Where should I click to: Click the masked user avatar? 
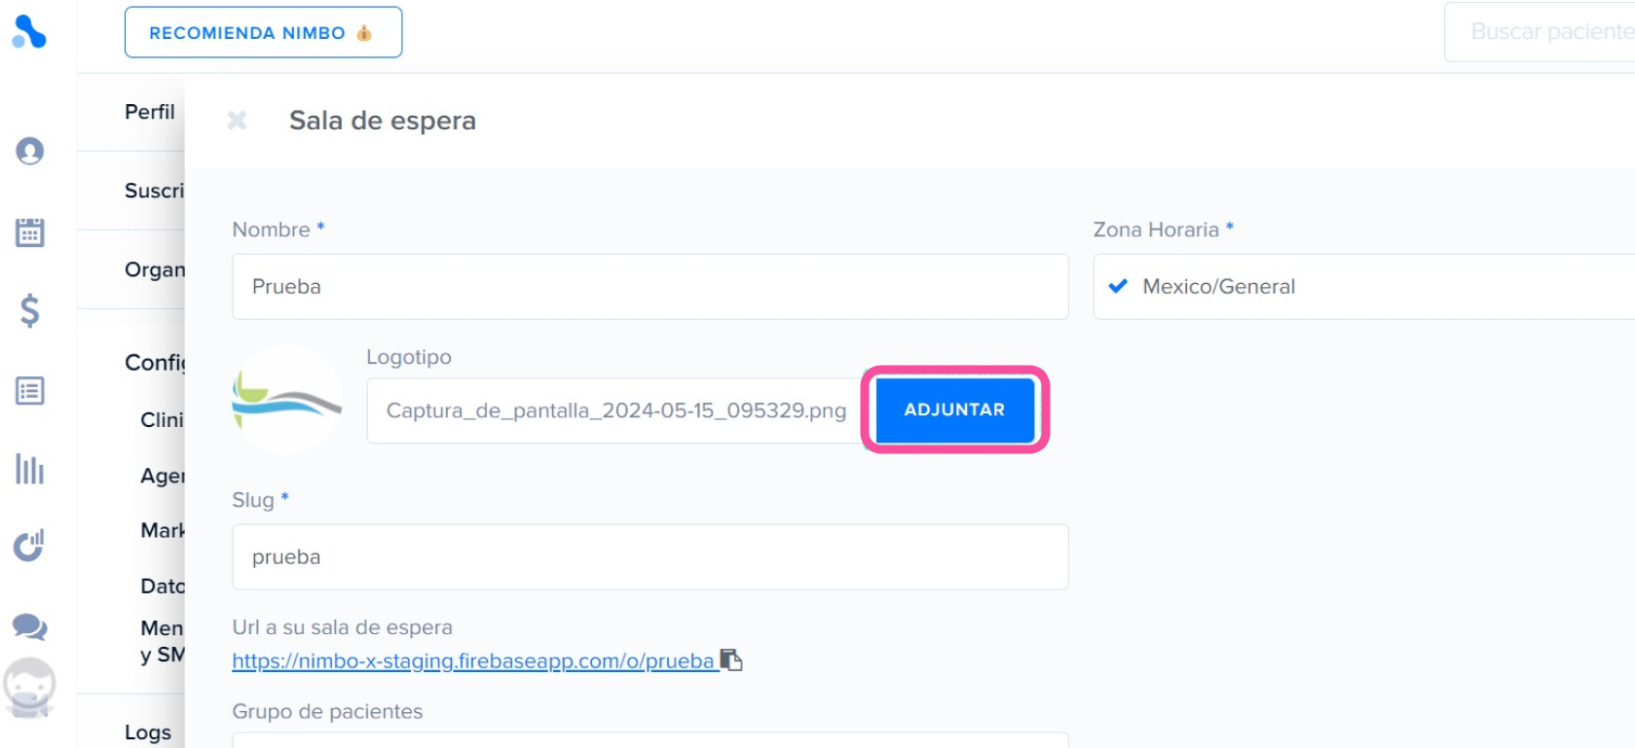[x=29, y=688]
